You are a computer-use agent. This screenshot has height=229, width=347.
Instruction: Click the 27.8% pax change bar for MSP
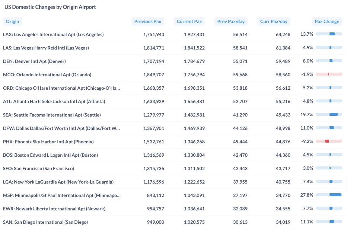click(329, 195)
